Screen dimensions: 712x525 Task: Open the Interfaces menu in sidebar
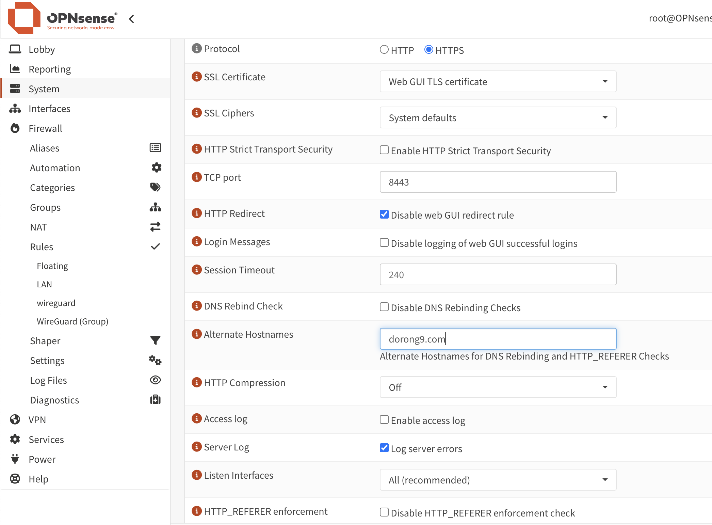pyautogui.click(x=49, y=109)
